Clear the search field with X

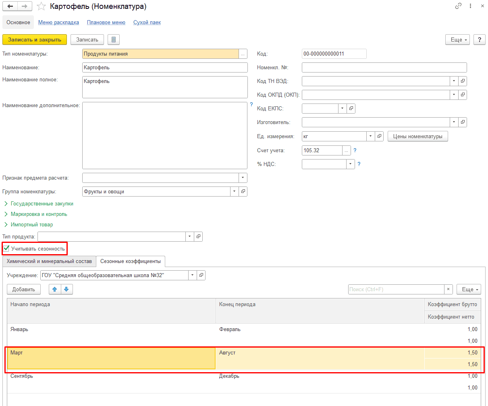click(449, 289)
